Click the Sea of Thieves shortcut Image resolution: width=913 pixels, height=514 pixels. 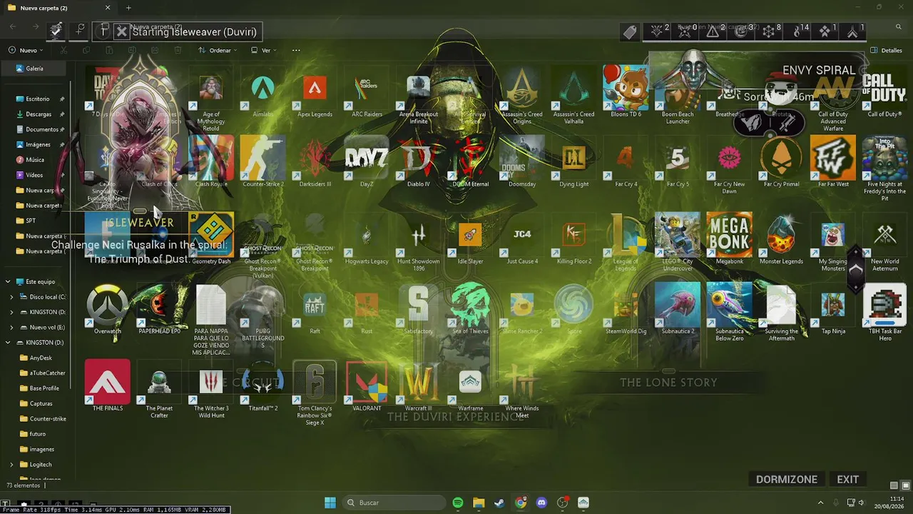(x=470, y=310)
